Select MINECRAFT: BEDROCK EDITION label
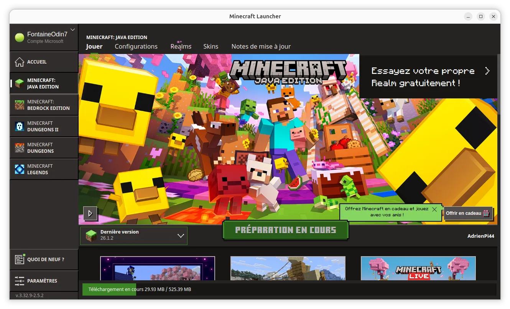This screenshot has height=309, width=510. 48,105
